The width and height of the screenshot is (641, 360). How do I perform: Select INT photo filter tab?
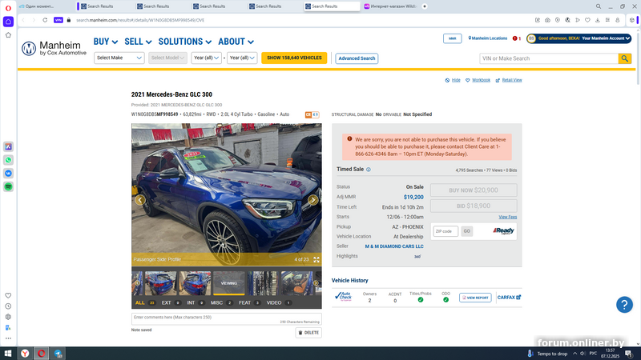(x=196, y=303)
